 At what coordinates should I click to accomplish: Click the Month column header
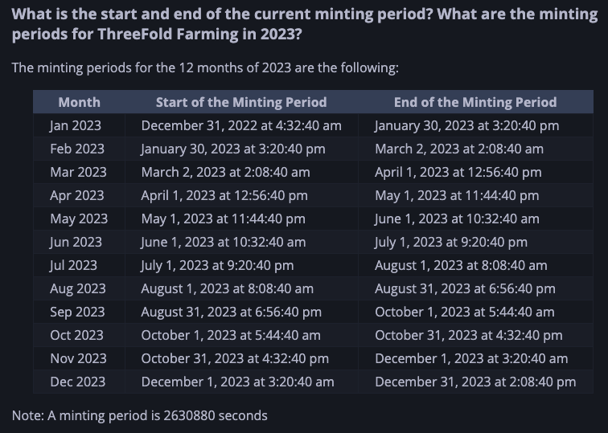coord(79,102)
